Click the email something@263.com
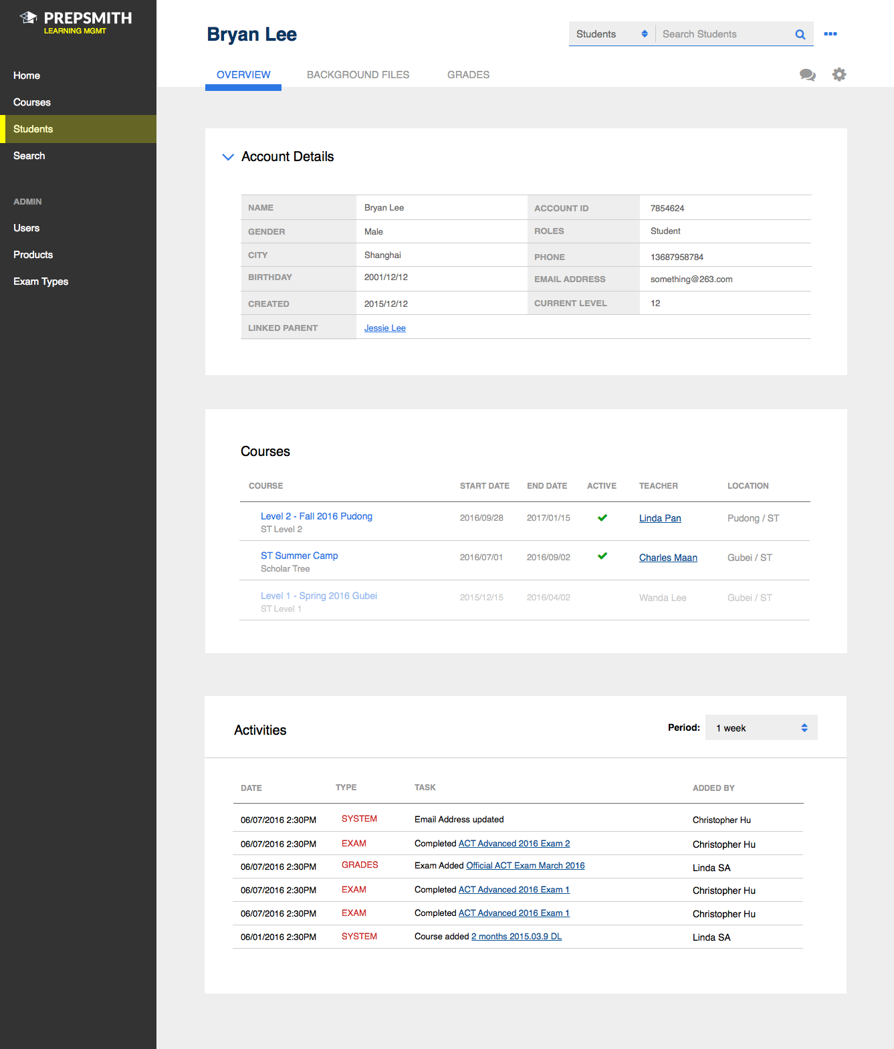 691,279
